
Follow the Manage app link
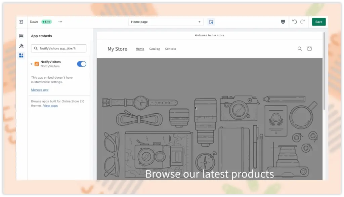[40, 90]
